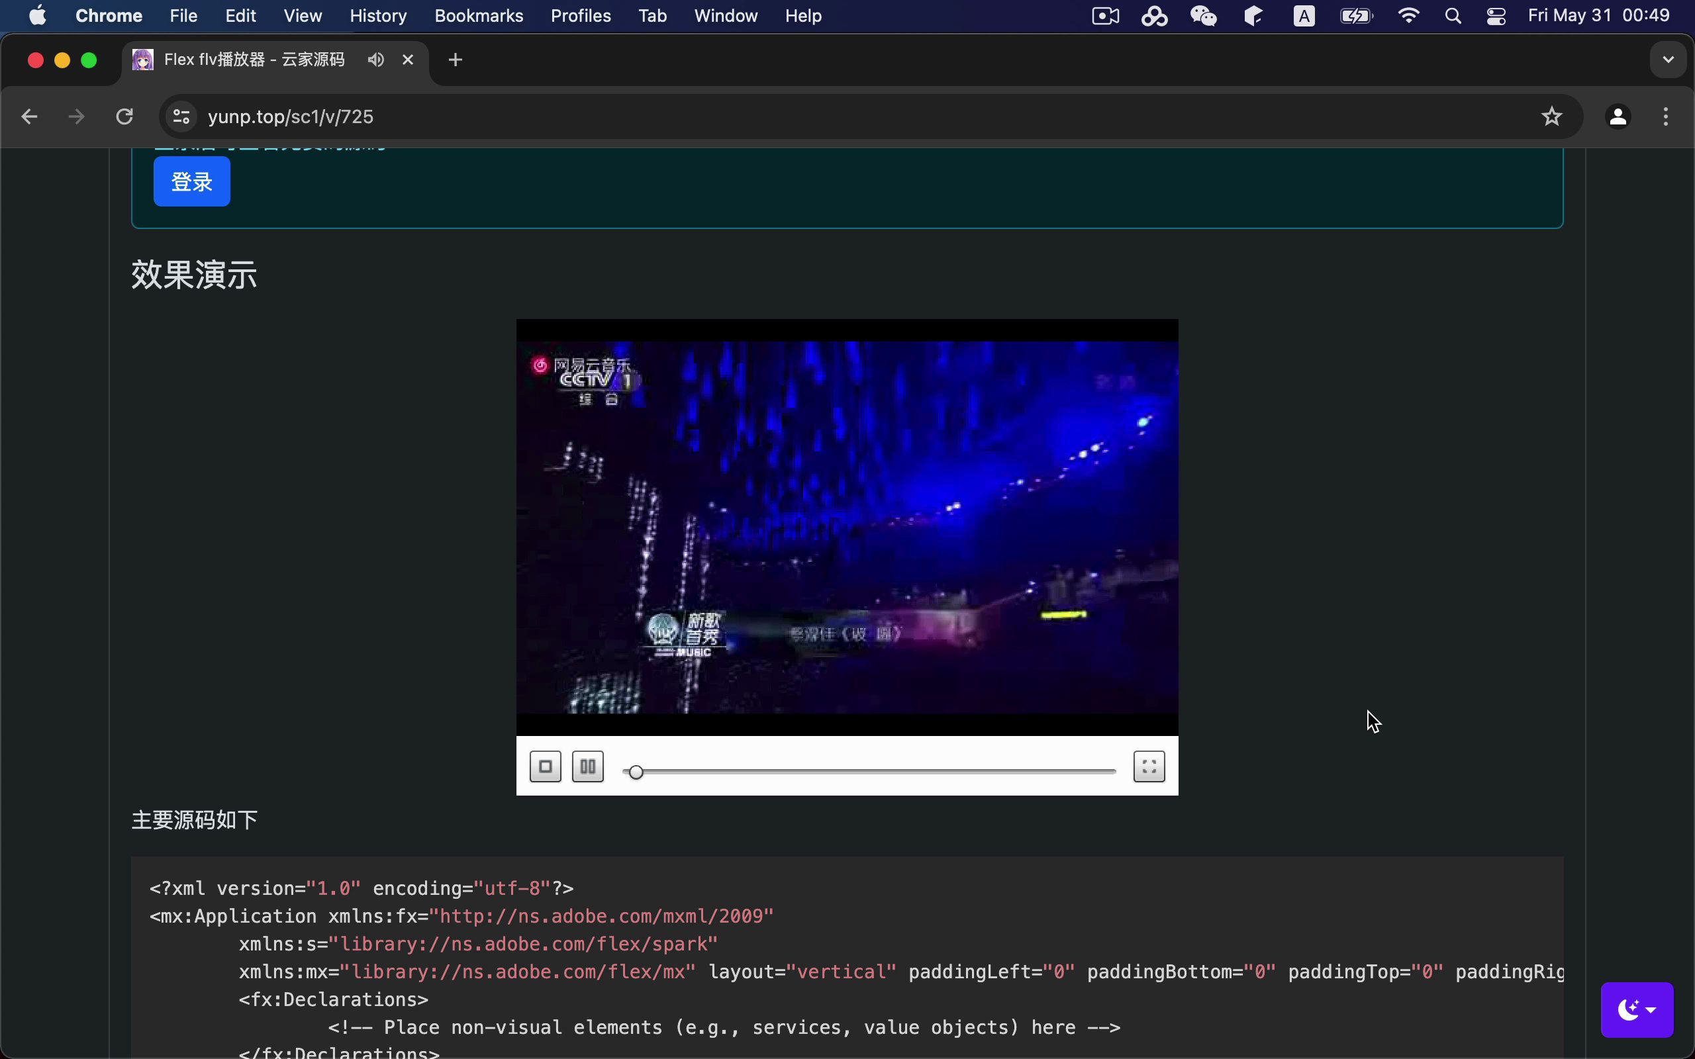Open the View menu
The image size is (1695, 1059).
(x=303, y=15)
